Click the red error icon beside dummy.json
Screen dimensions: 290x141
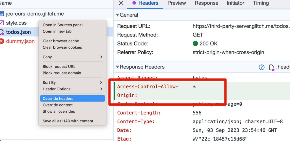pyautogui.click(x=2, y=41)
